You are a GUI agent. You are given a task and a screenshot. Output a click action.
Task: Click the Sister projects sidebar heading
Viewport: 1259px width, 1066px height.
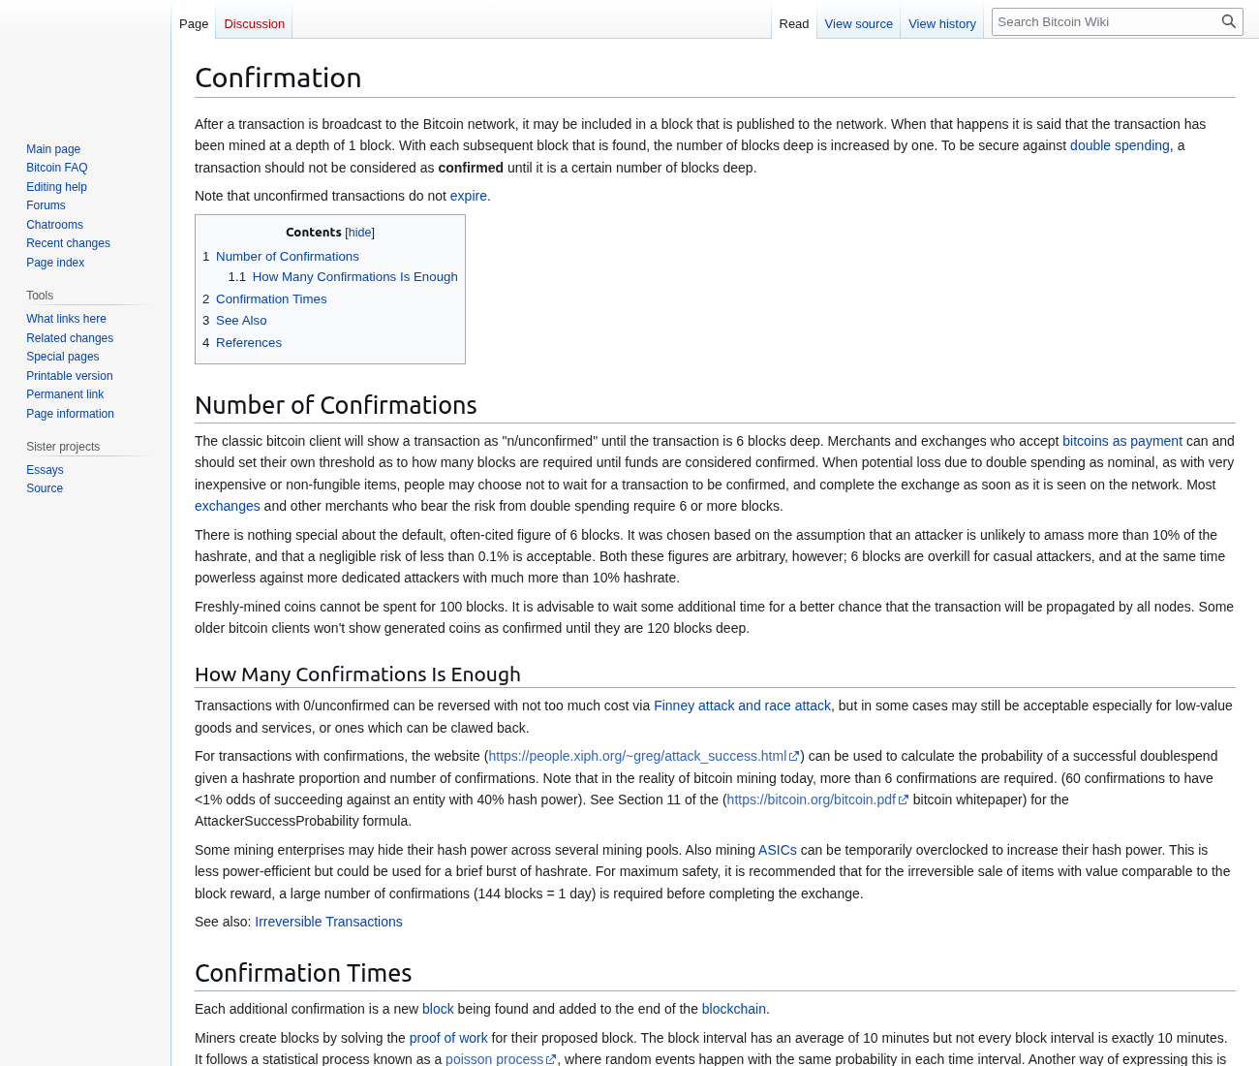(63, 447)
